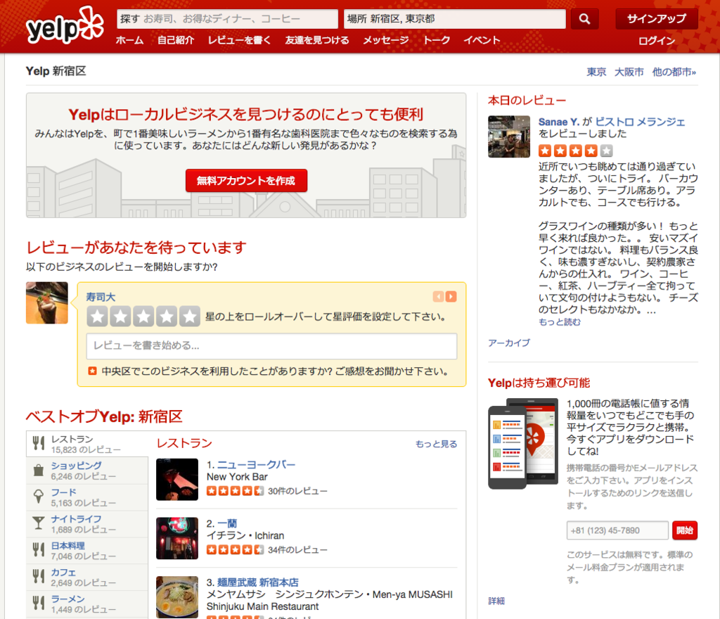Viewport: 720px width, 619px height.
Task: Select the レストラン category tab
Action: pos(87,444)
